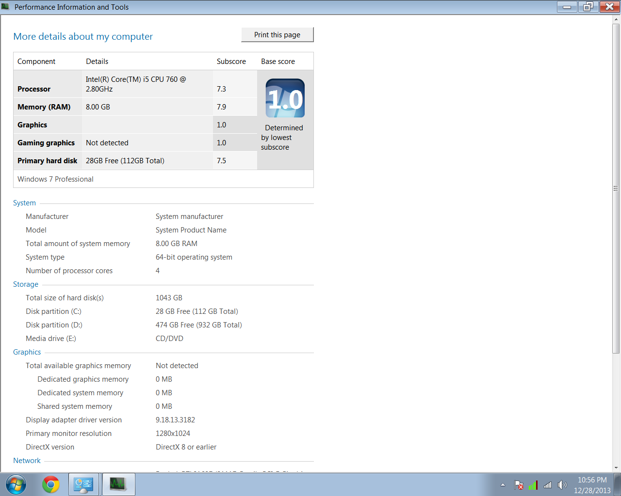Open the Windows Start menu orb
Screen dimensions: 621x496
pyautogui.click(x=16, y=484)
